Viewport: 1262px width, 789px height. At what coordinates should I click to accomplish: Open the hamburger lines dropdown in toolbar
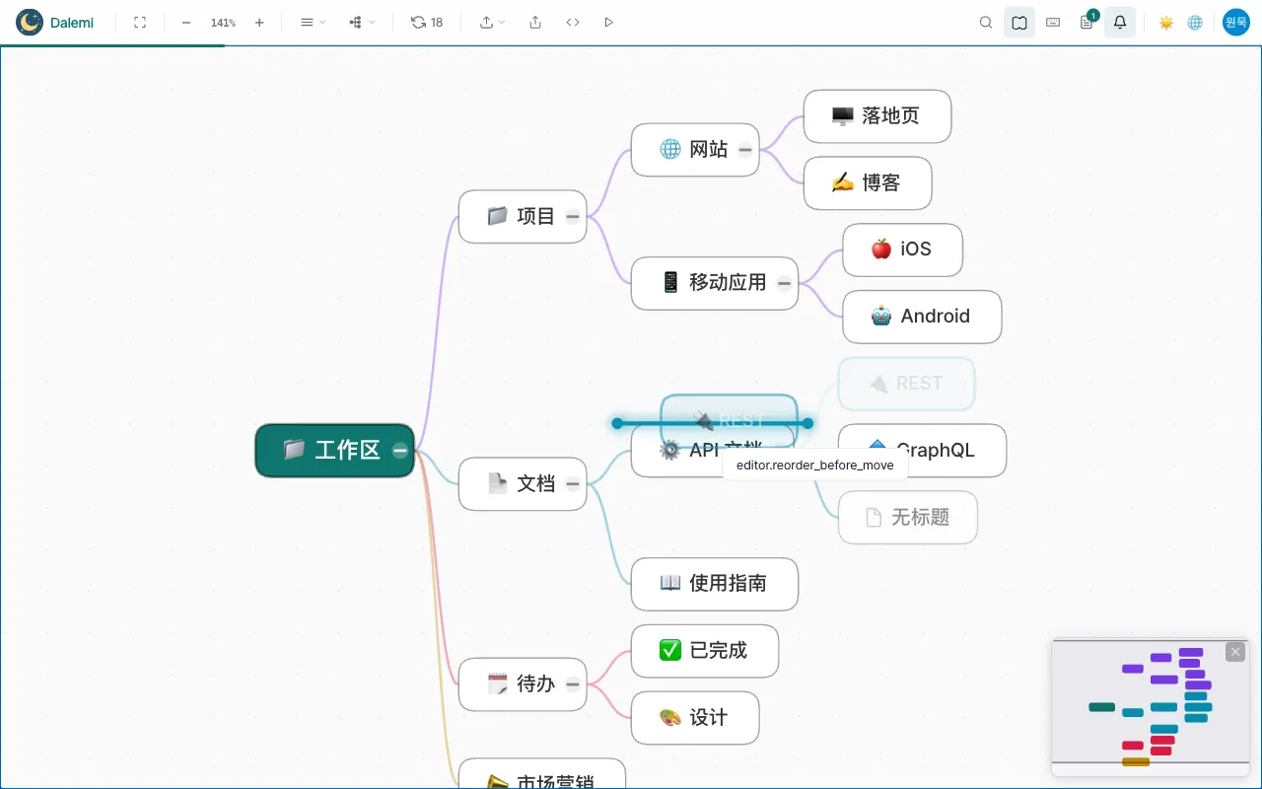(313, 22)
